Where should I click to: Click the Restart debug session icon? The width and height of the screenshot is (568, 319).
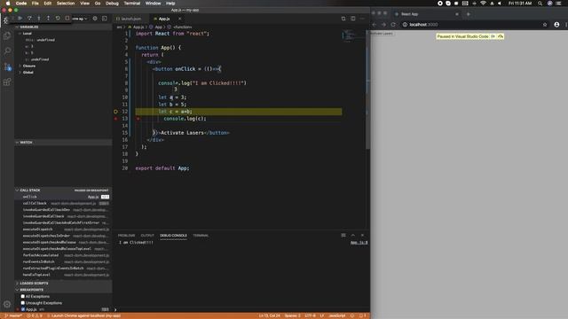(x=58, y=18)
